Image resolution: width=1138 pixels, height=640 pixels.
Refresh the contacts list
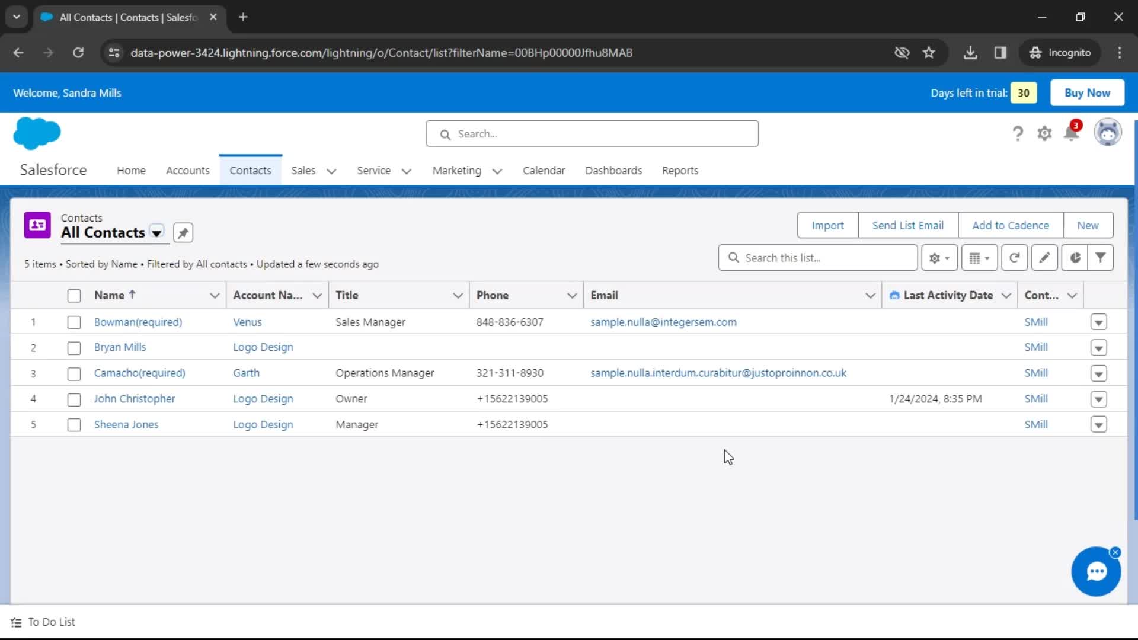(x=1014, y=258)
